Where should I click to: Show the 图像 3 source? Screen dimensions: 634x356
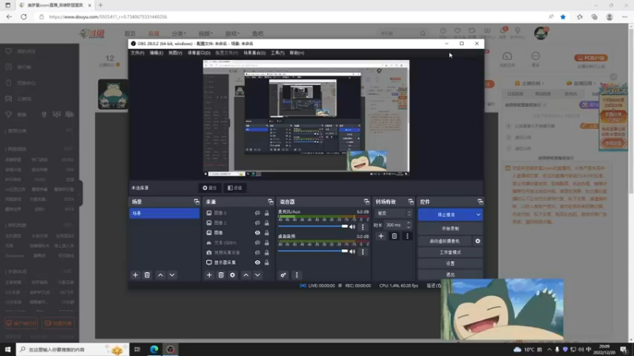click(257, 213)
